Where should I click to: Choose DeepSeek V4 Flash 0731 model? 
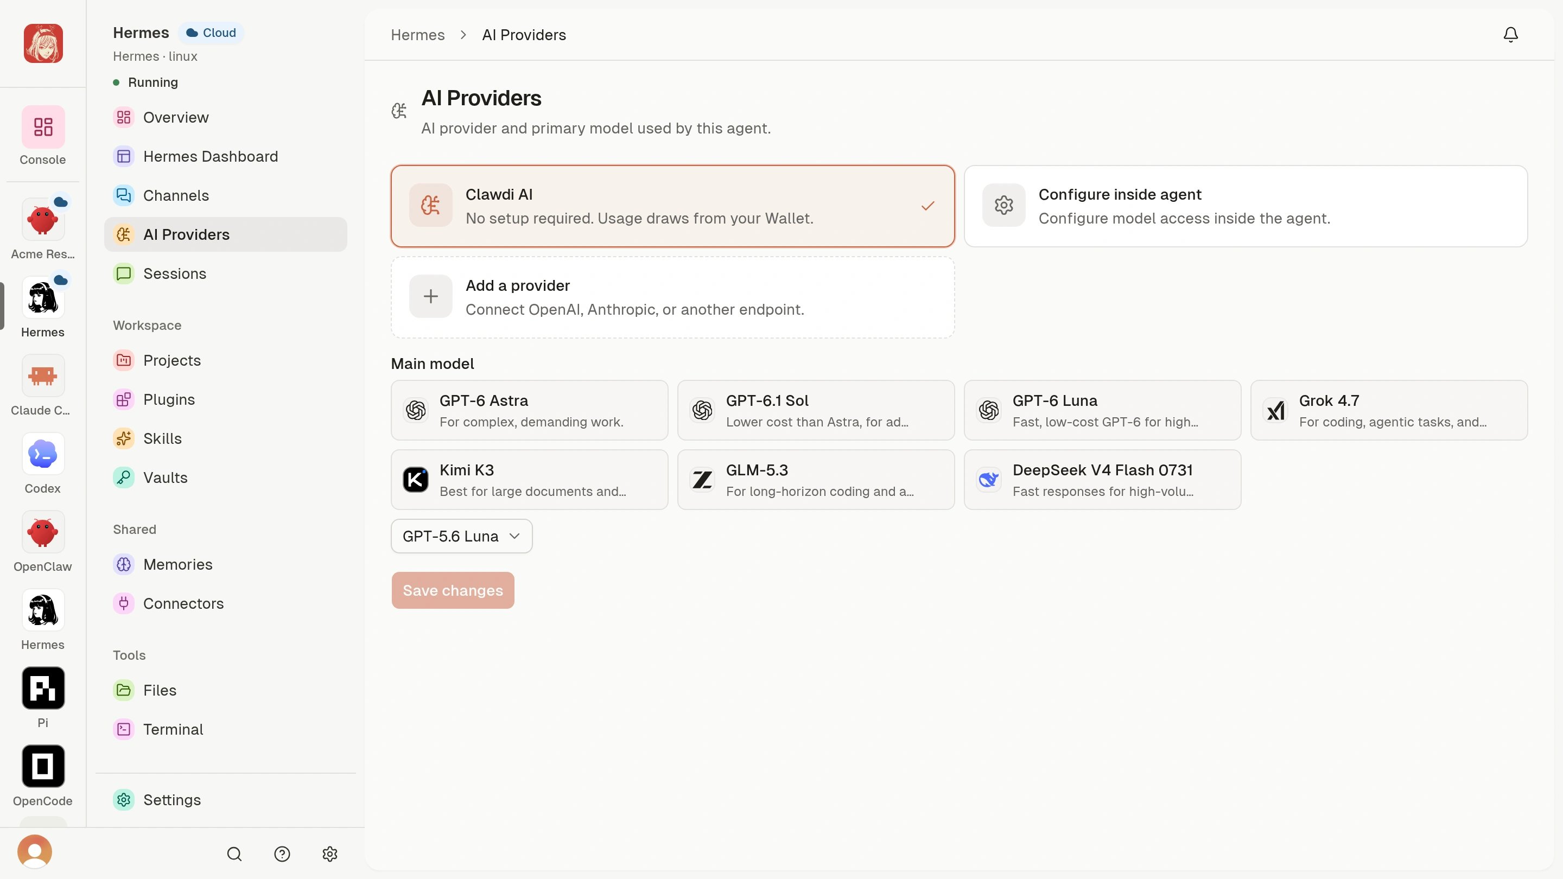1102,480
